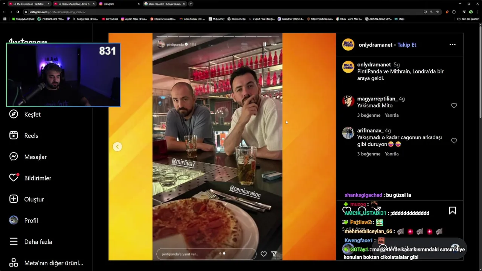
Task: Open Midjourney bookmark
Action: coord(216,19)
